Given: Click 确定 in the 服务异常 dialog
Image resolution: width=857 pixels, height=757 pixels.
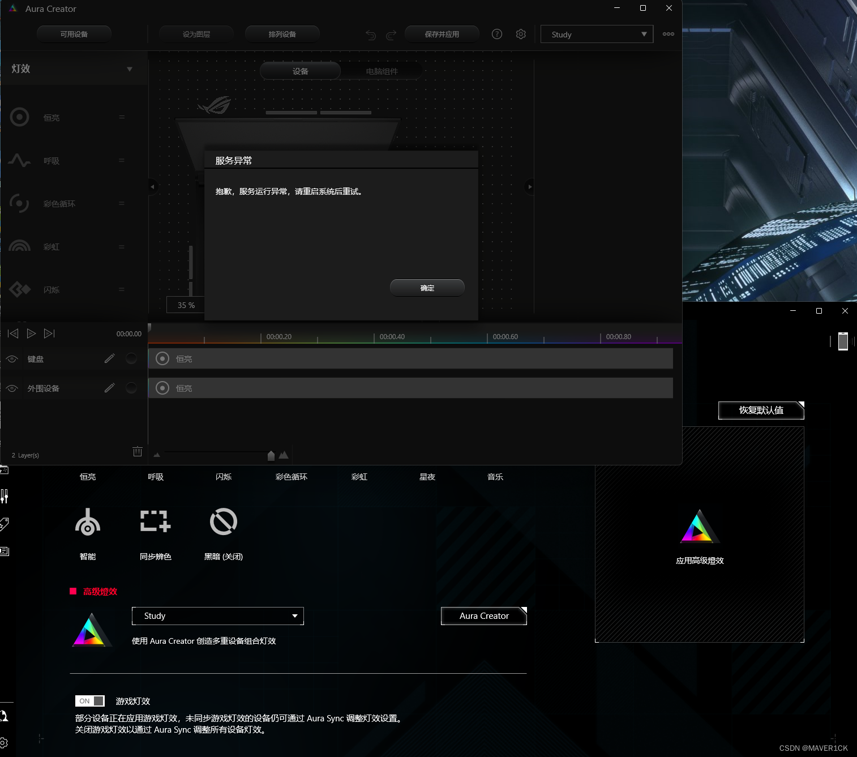Looking at the screenshot, I should pos(427,288).
